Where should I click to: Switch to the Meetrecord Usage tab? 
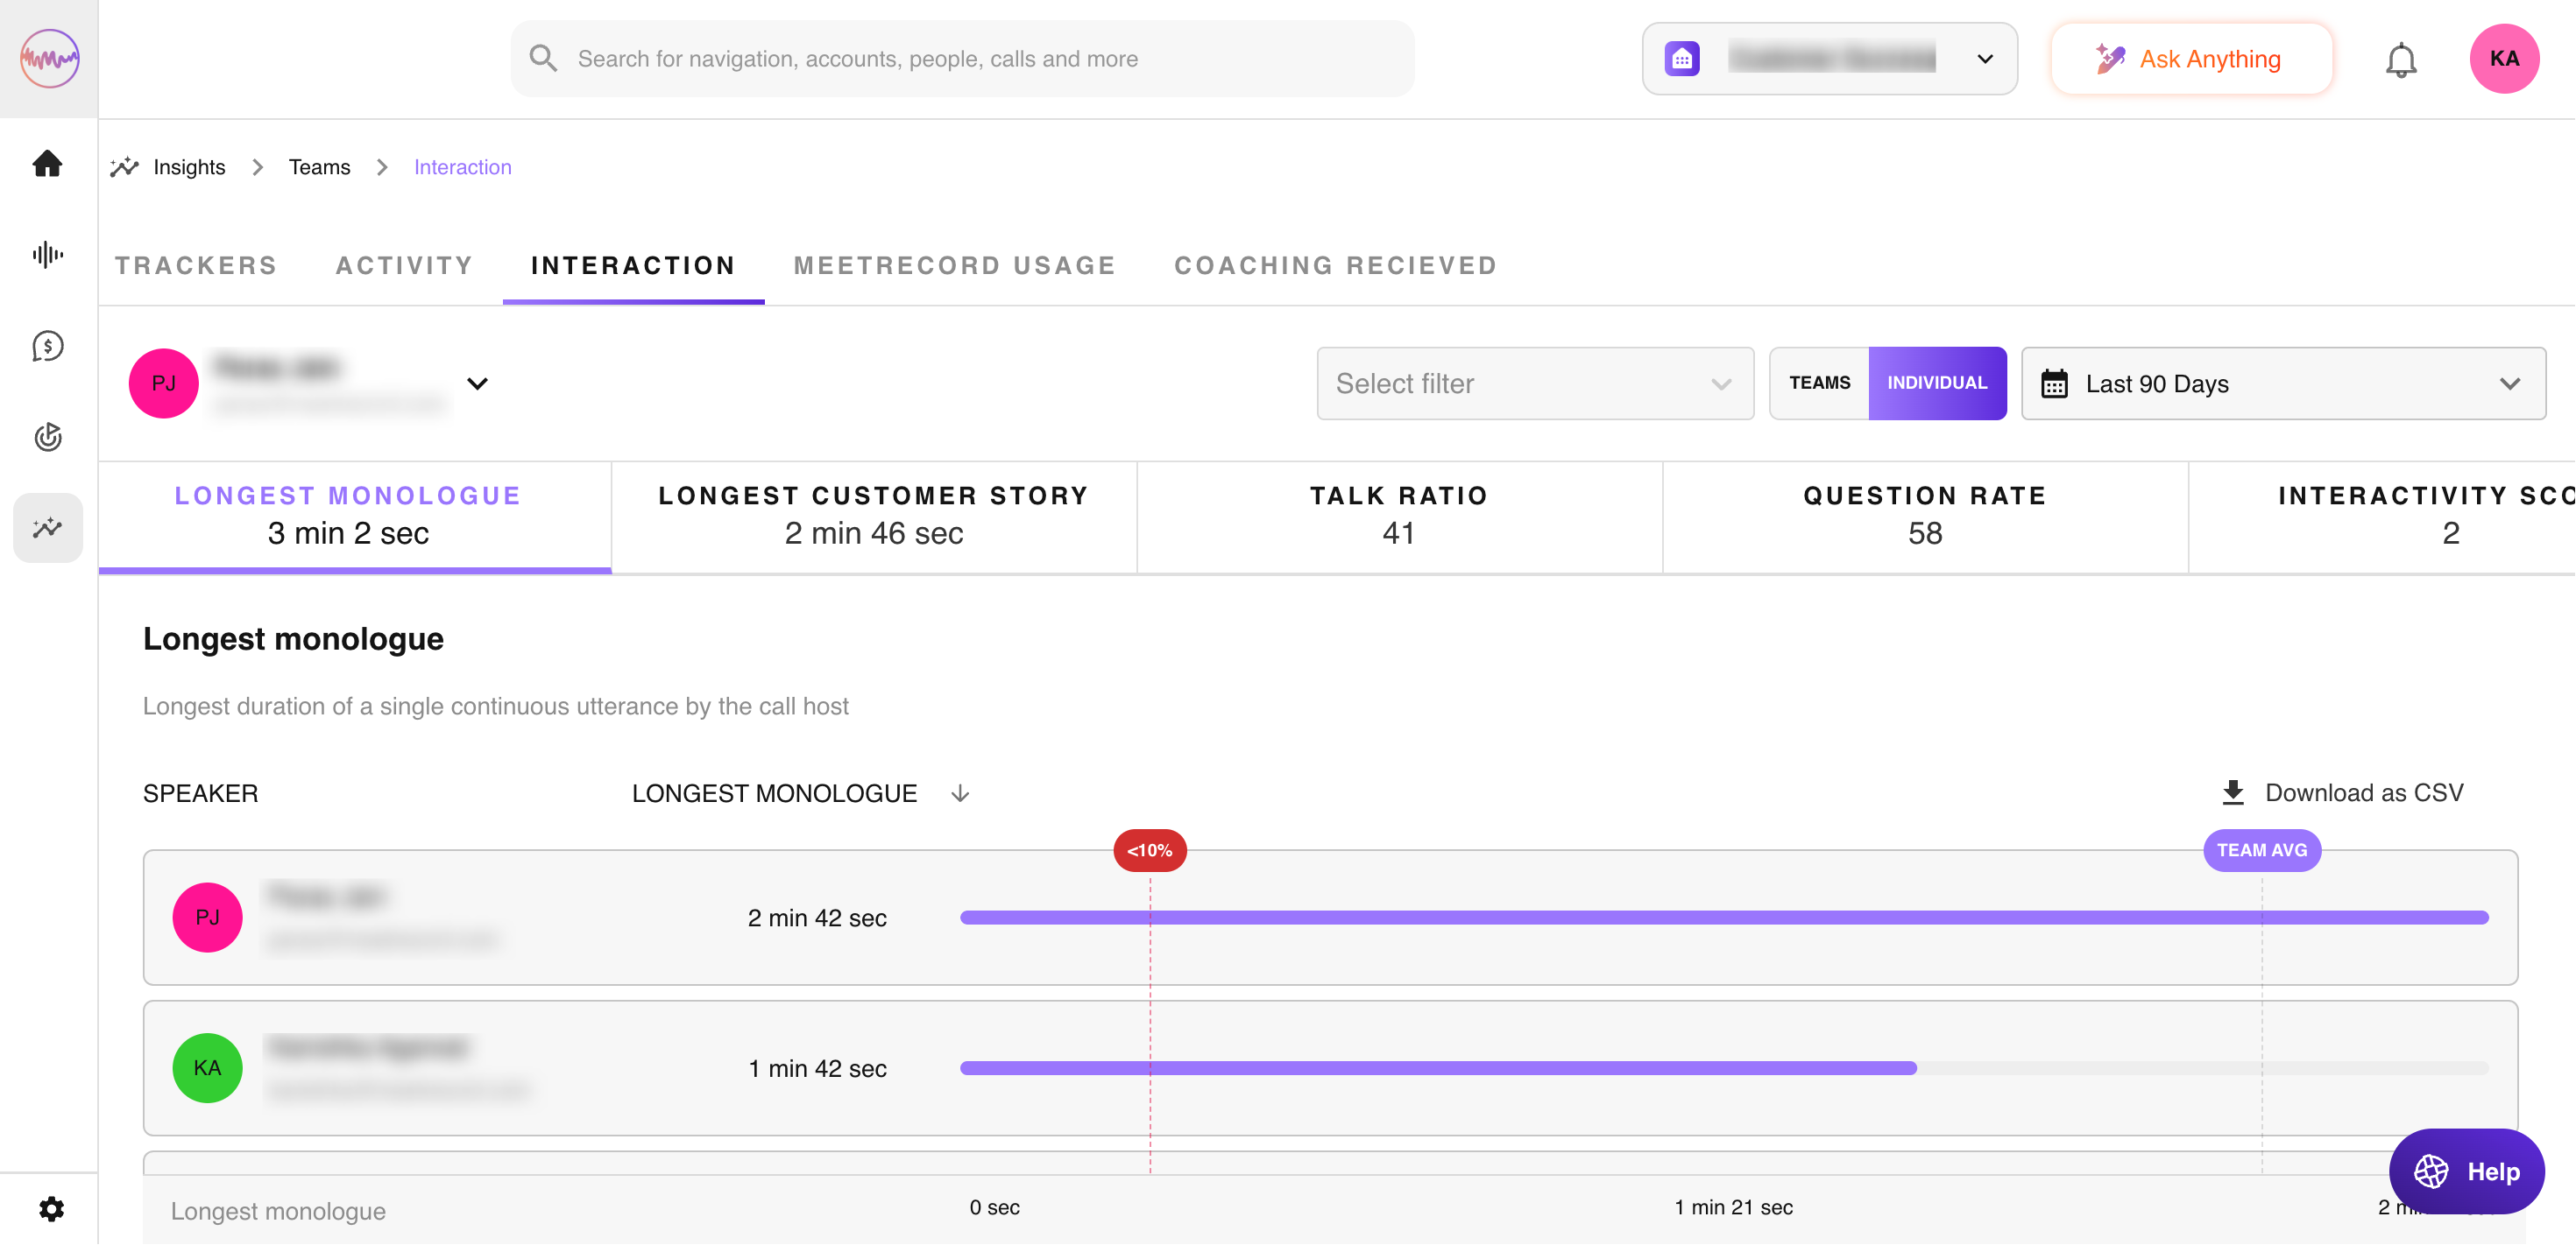click(x=954, y=266)
